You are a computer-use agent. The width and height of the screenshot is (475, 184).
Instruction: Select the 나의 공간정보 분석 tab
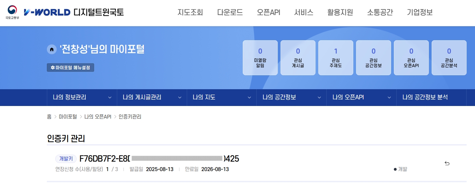[432, 97]
